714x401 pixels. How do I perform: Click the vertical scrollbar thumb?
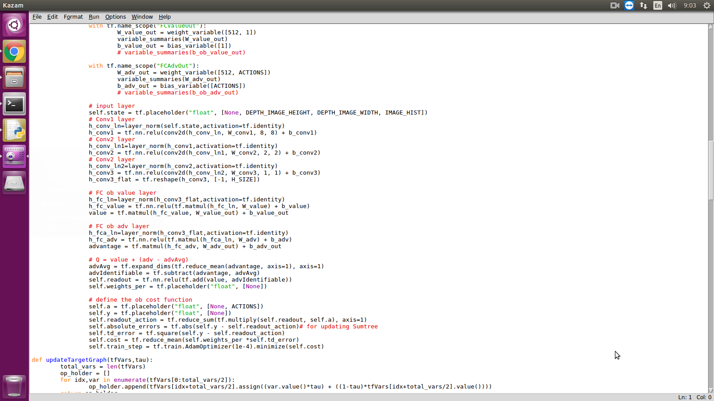pyautogui.click(x=711, y=170)
